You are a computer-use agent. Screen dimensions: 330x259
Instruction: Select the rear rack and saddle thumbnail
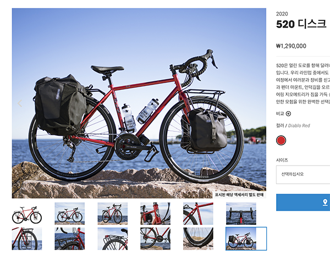(113, 239)
